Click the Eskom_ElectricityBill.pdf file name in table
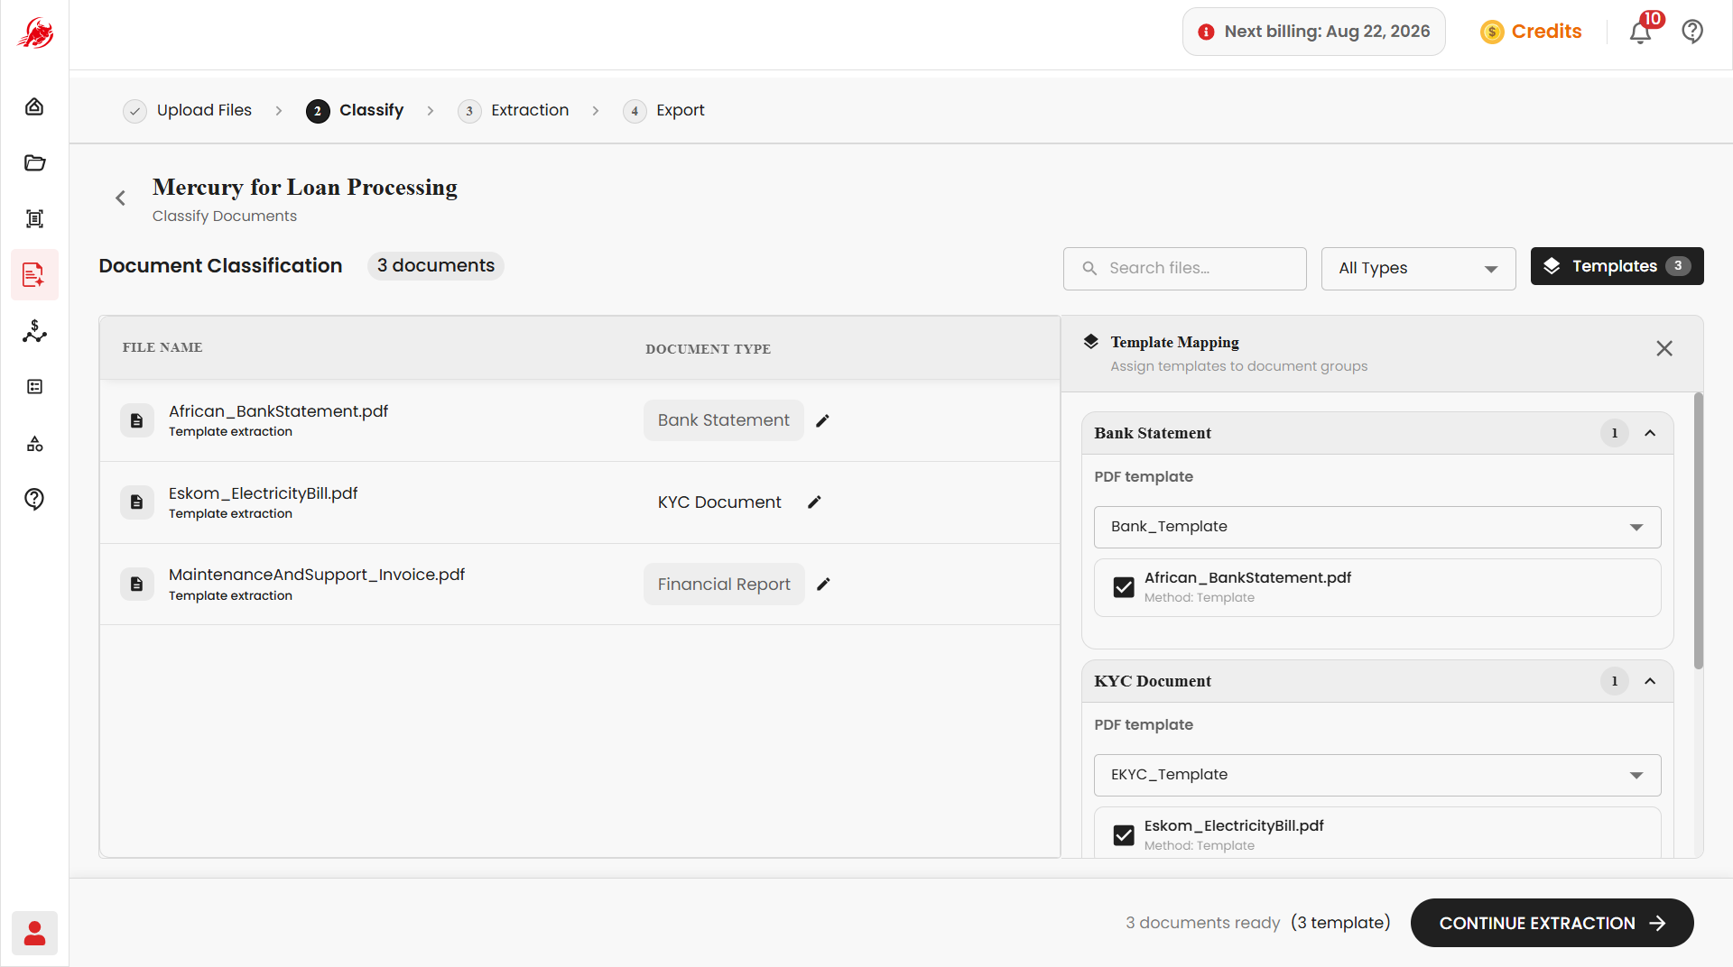 tap(263, 493)
